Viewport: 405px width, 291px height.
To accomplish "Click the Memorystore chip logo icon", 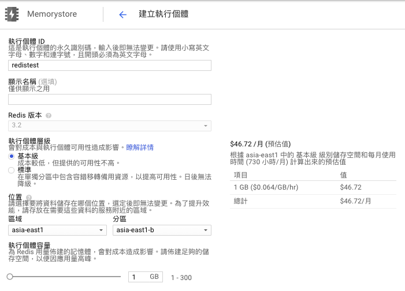I will click(x=12, y=14).
